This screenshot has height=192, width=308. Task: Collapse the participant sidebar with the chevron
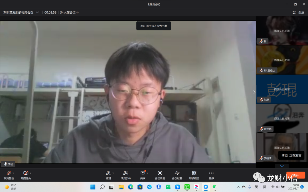point(254,92)
